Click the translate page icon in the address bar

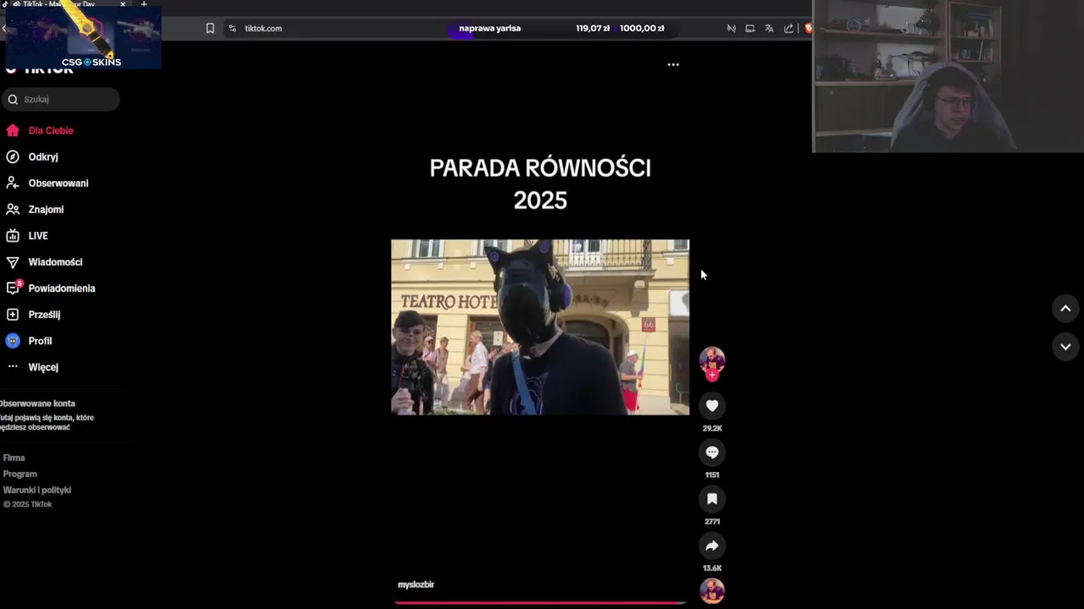[769, 28]
